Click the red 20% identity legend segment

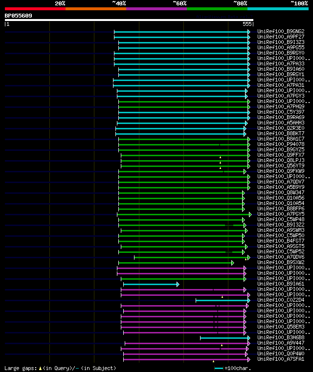pos(35,9)
